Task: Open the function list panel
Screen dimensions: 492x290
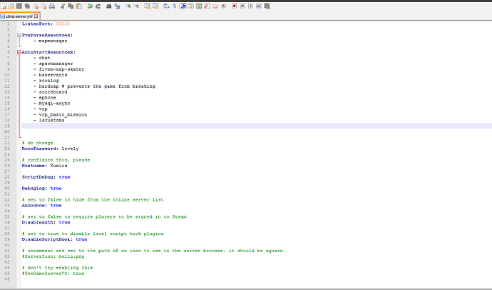Action: (x=207, y=6)
